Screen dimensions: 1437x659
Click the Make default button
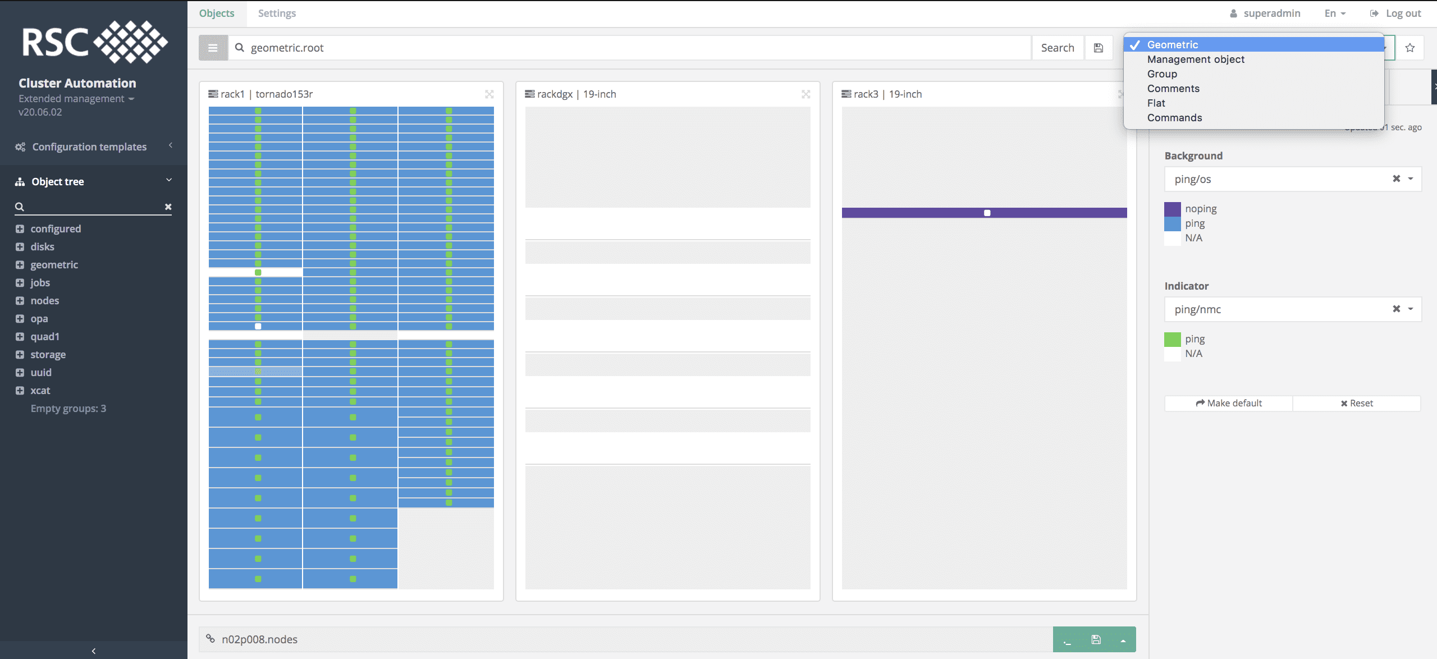1229,403
